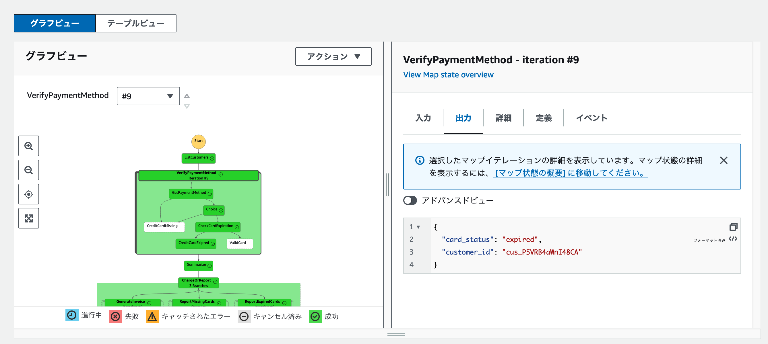This screenshot has width=768, height=344.
Task: Center the graph with the target icon
Action: (x=29, y=194)
